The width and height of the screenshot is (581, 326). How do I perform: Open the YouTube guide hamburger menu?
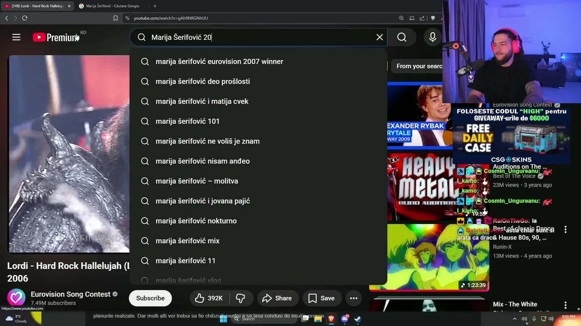pos(16,37)
